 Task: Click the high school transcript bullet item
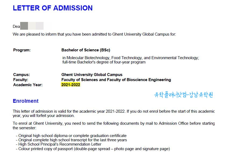point(72,140)
